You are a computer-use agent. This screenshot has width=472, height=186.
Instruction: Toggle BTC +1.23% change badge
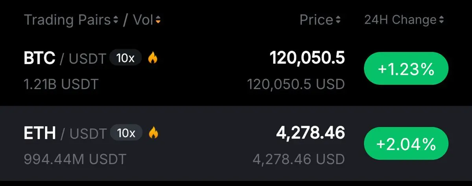[x=406, y=70]
